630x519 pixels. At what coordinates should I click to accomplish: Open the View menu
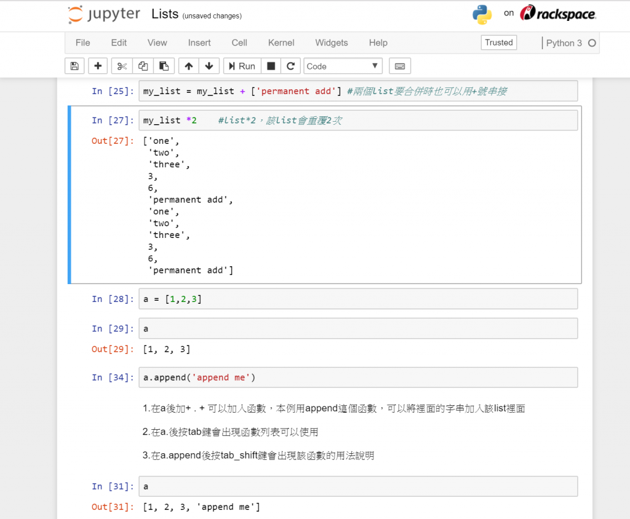pyautogui.click(x=157, y=42)
